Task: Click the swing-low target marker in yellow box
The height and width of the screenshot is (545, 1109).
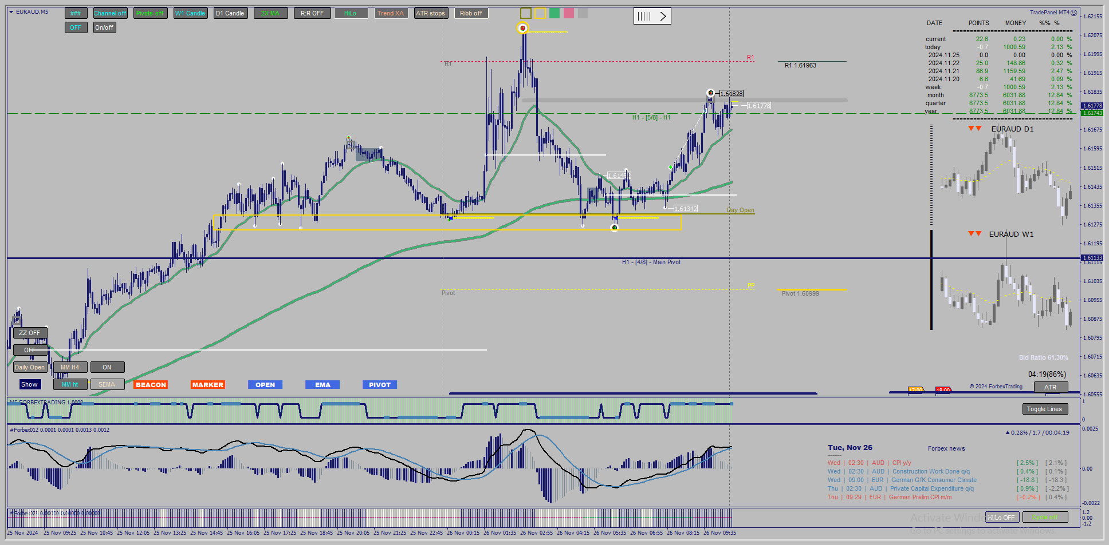Action: [x=615, y=228]
